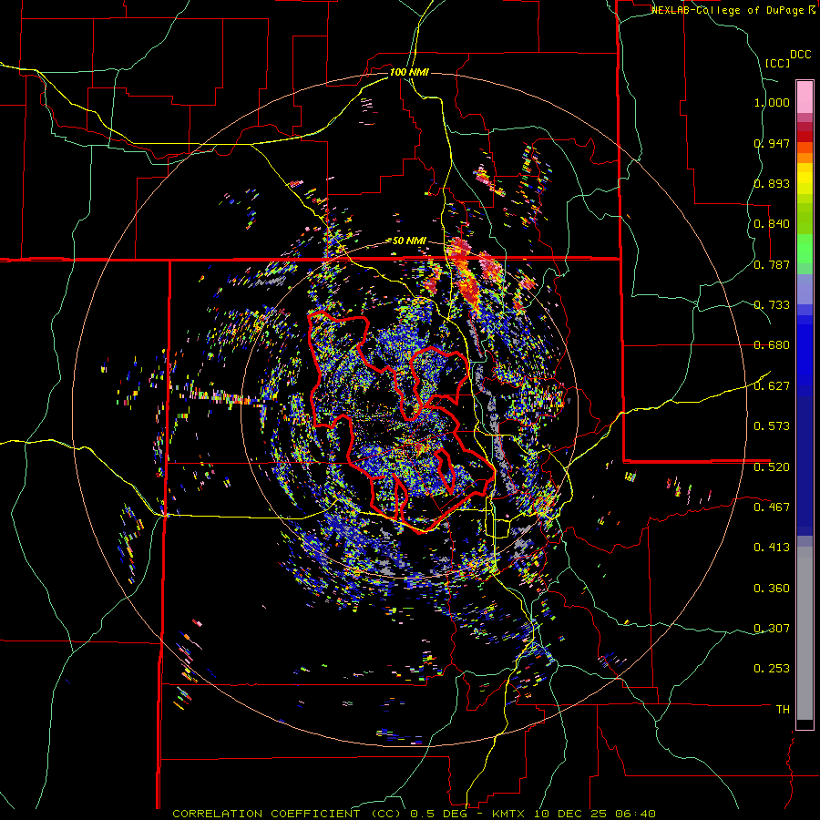This screenshot has height=820, width=820.
Task: Click the 50 NMI range ring label
Action: click(409, 241)
